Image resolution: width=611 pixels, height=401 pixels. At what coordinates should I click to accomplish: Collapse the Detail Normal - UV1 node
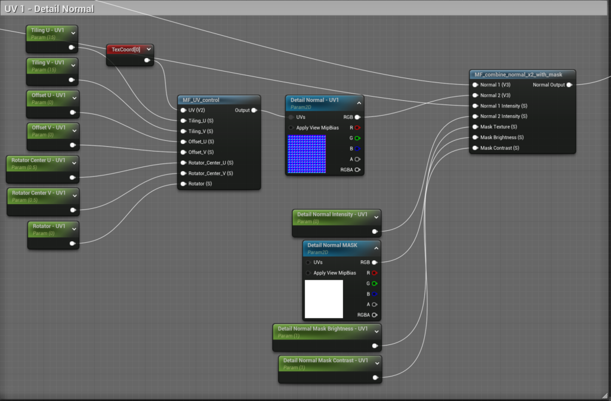[359, 103]
